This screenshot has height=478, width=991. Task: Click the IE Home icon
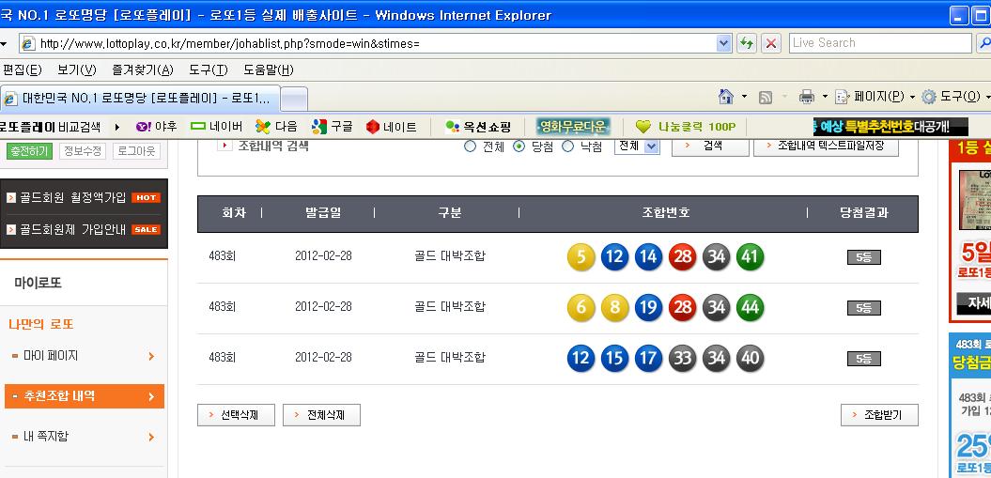click(725, 97)
